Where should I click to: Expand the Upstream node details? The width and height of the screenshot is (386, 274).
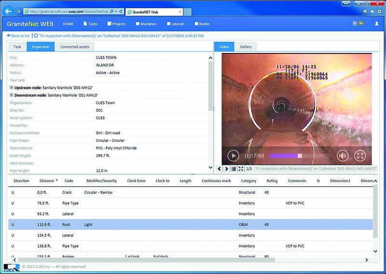[11, 88]
